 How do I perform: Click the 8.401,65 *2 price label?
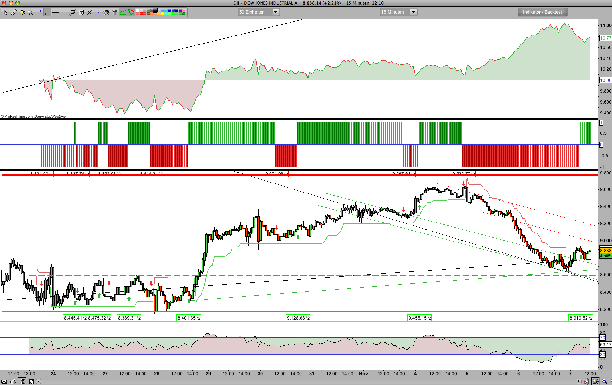click(189, 318)
